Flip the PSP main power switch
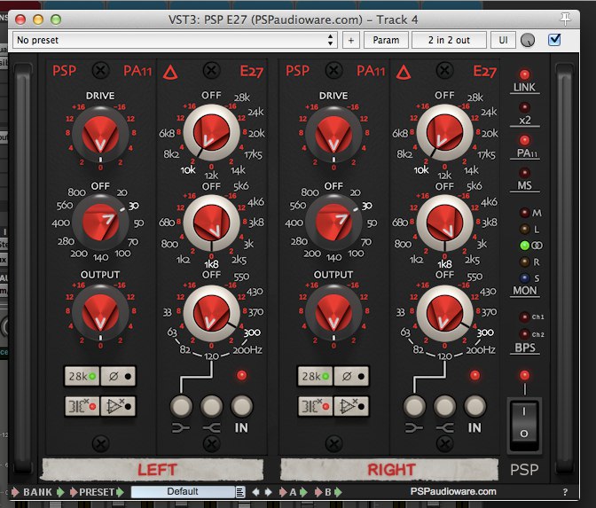596x508 pixels. click(525, 425)
